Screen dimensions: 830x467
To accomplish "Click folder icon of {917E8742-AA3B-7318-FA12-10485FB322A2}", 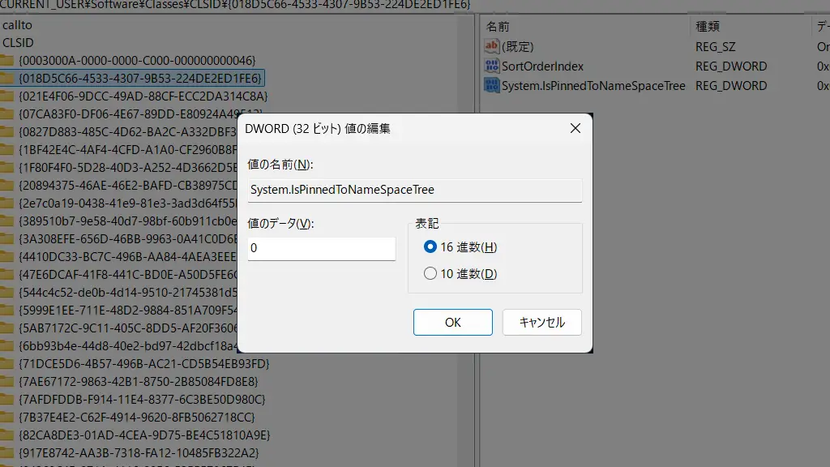I will pos(6,452).
